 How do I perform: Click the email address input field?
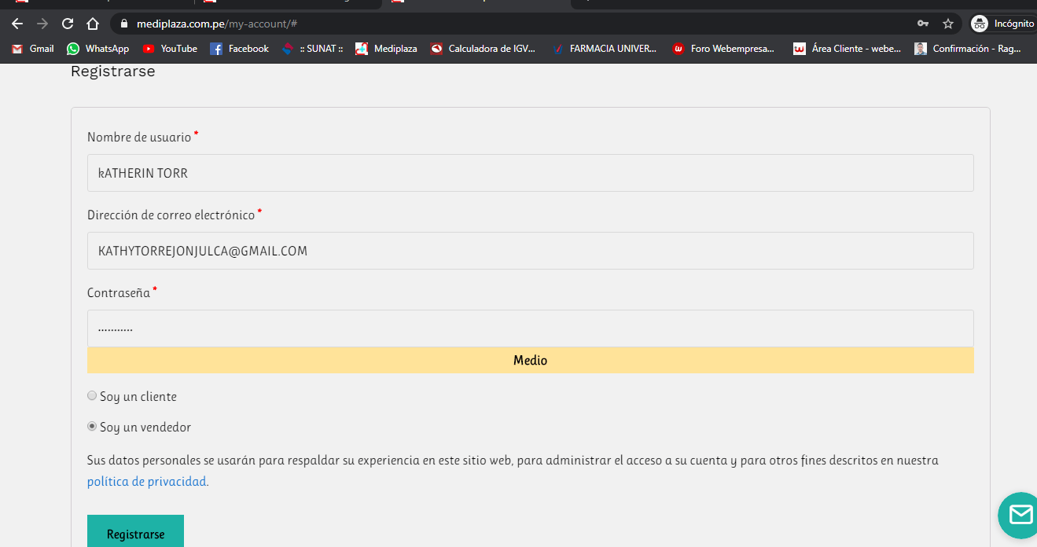(531, 251)
